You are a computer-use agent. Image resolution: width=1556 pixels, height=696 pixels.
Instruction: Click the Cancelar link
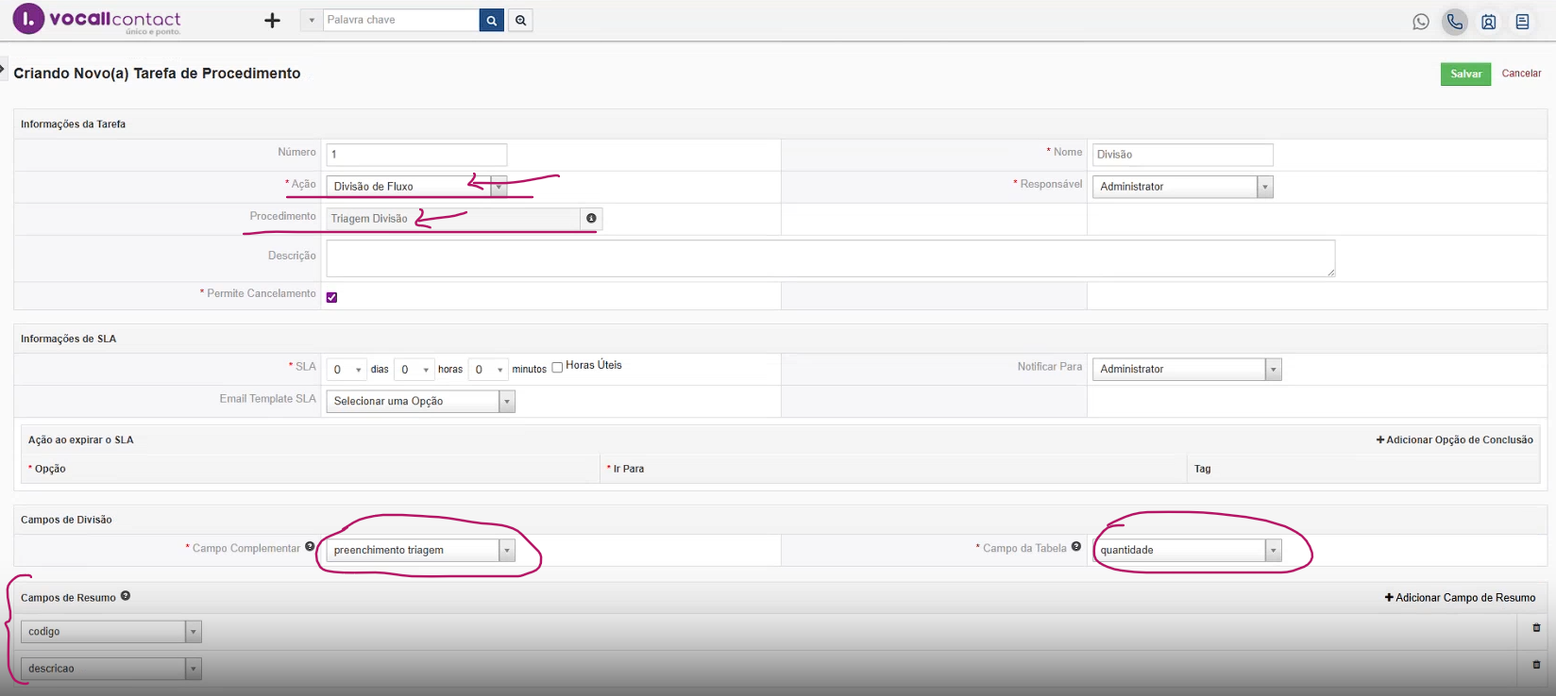point(1521,74)
